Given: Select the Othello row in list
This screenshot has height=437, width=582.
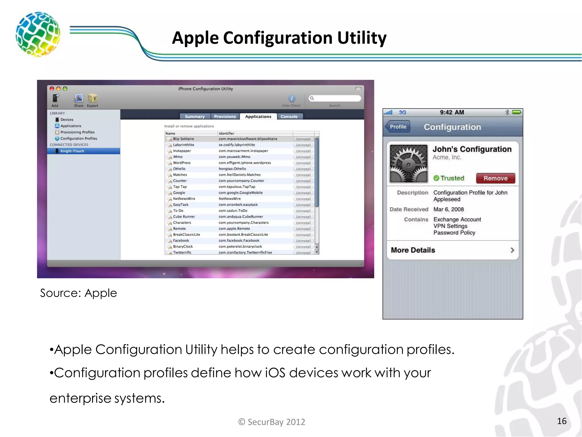Looking at the screenshot, I should [x=240, y=169].
